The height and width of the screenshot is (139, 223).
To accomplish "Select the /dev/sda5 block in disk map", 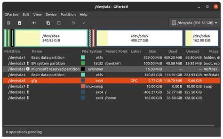I will [x=139, y=38].
